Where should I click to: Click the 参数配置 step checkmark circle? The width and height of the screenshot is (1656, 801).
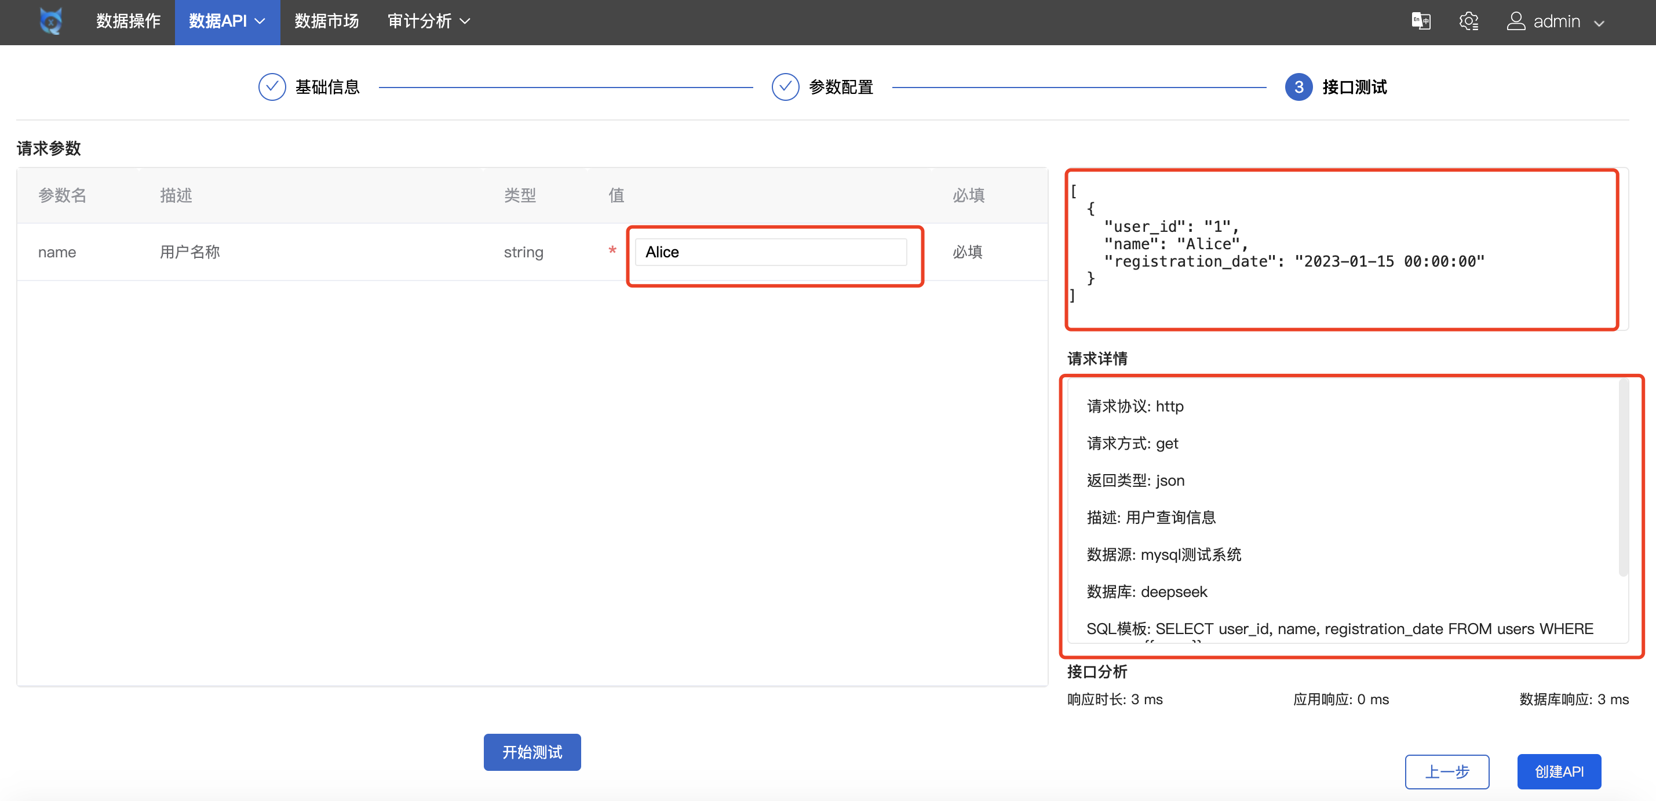pos(785,87)
